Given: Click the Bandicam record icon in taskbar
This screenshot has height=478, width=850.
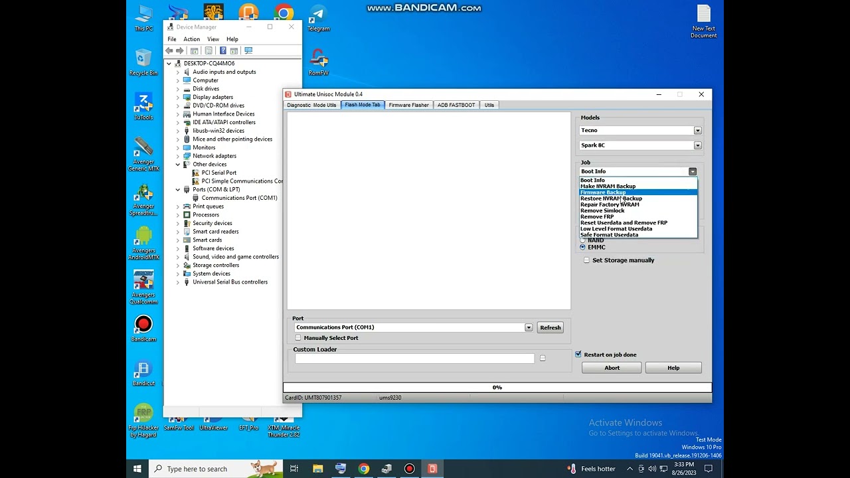Looking at the screenshot, I should pos(409,469).
